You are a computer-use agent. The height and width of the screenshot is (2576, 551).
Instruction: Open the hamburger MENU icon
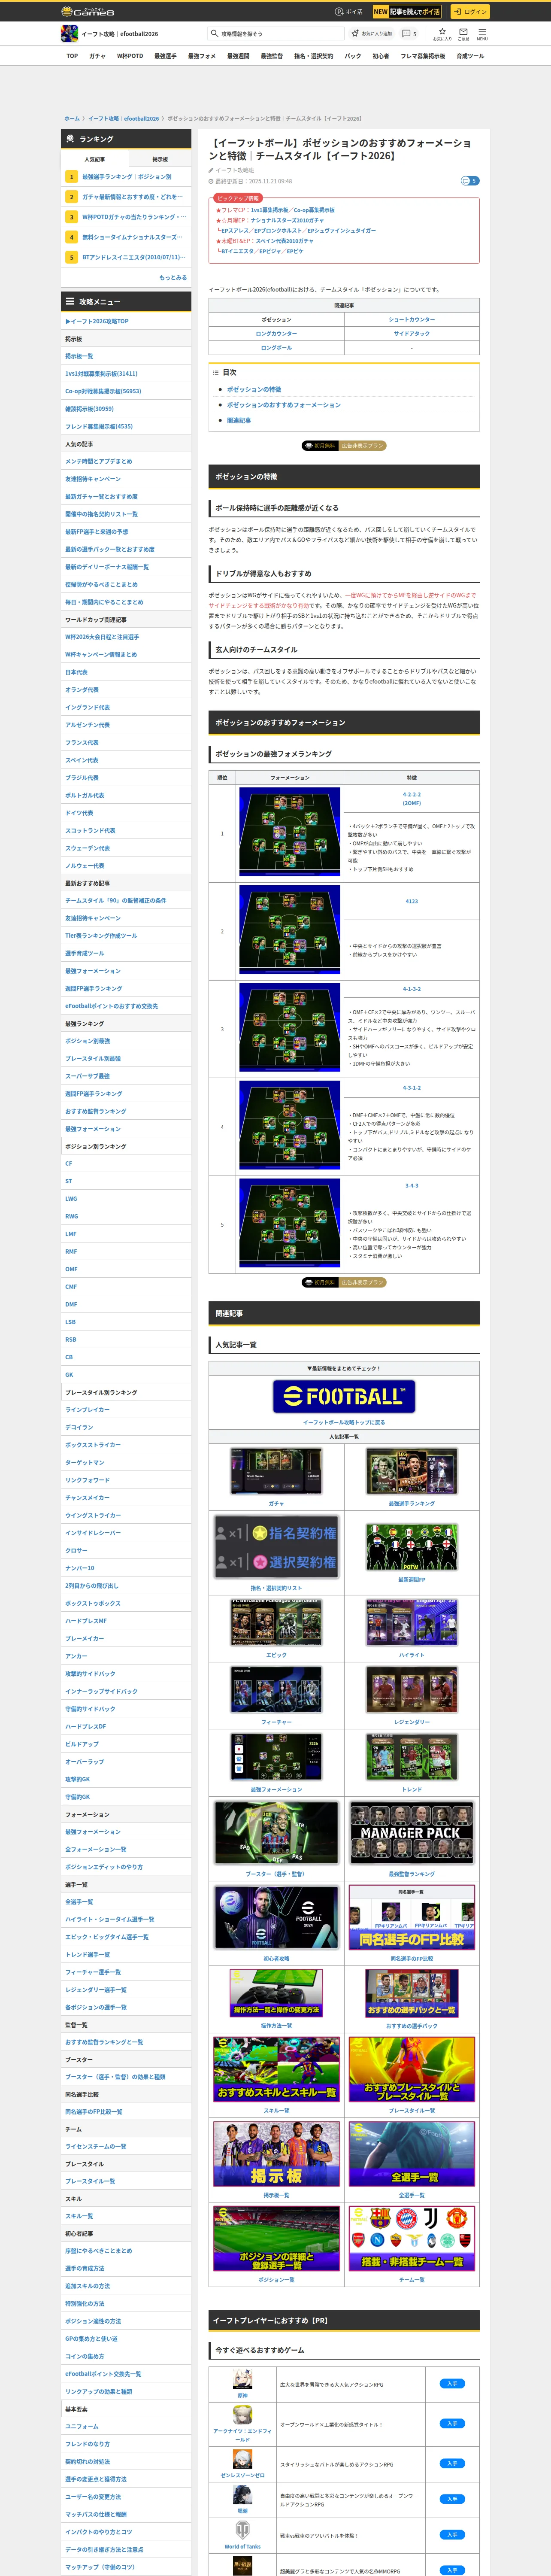click(x=482, y=34)
